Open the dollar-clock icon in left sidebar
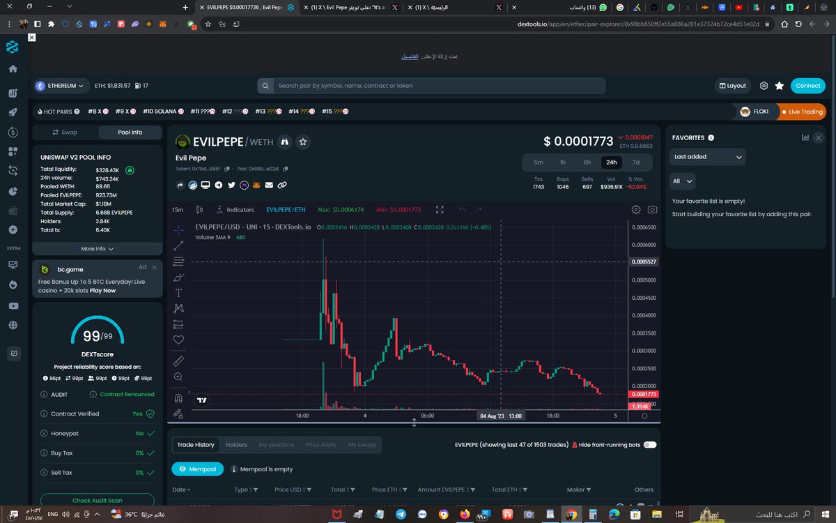The height and width of the screenshot is (523, 836). click(13, 132)
